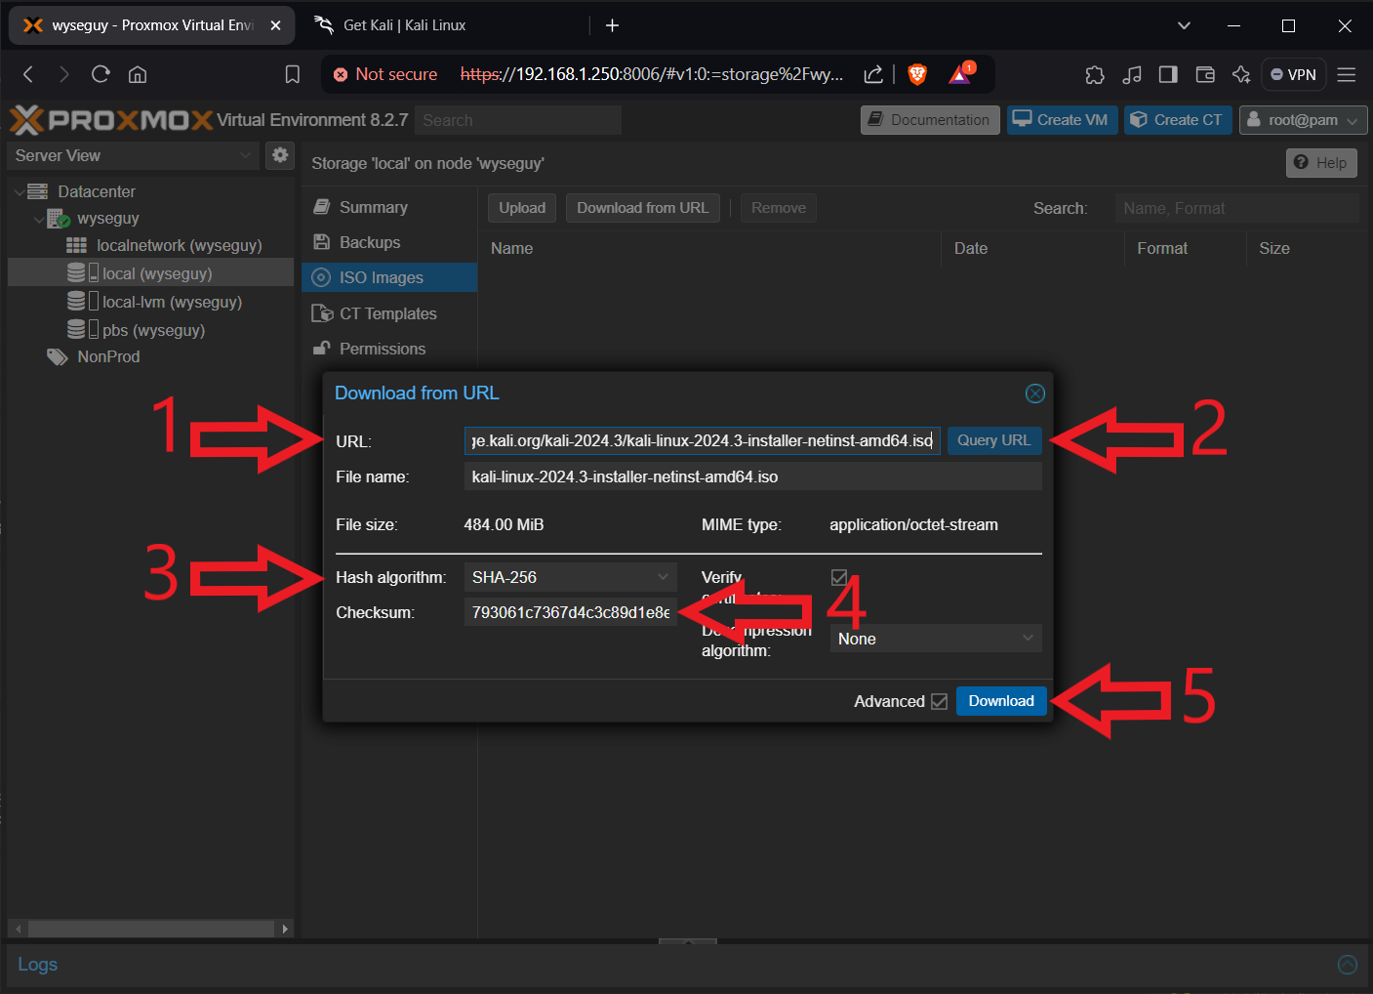The width and height of the screenshot is (1373, 994).
Task: Click the share page icon in the address bar
Action: pos(873,74)
